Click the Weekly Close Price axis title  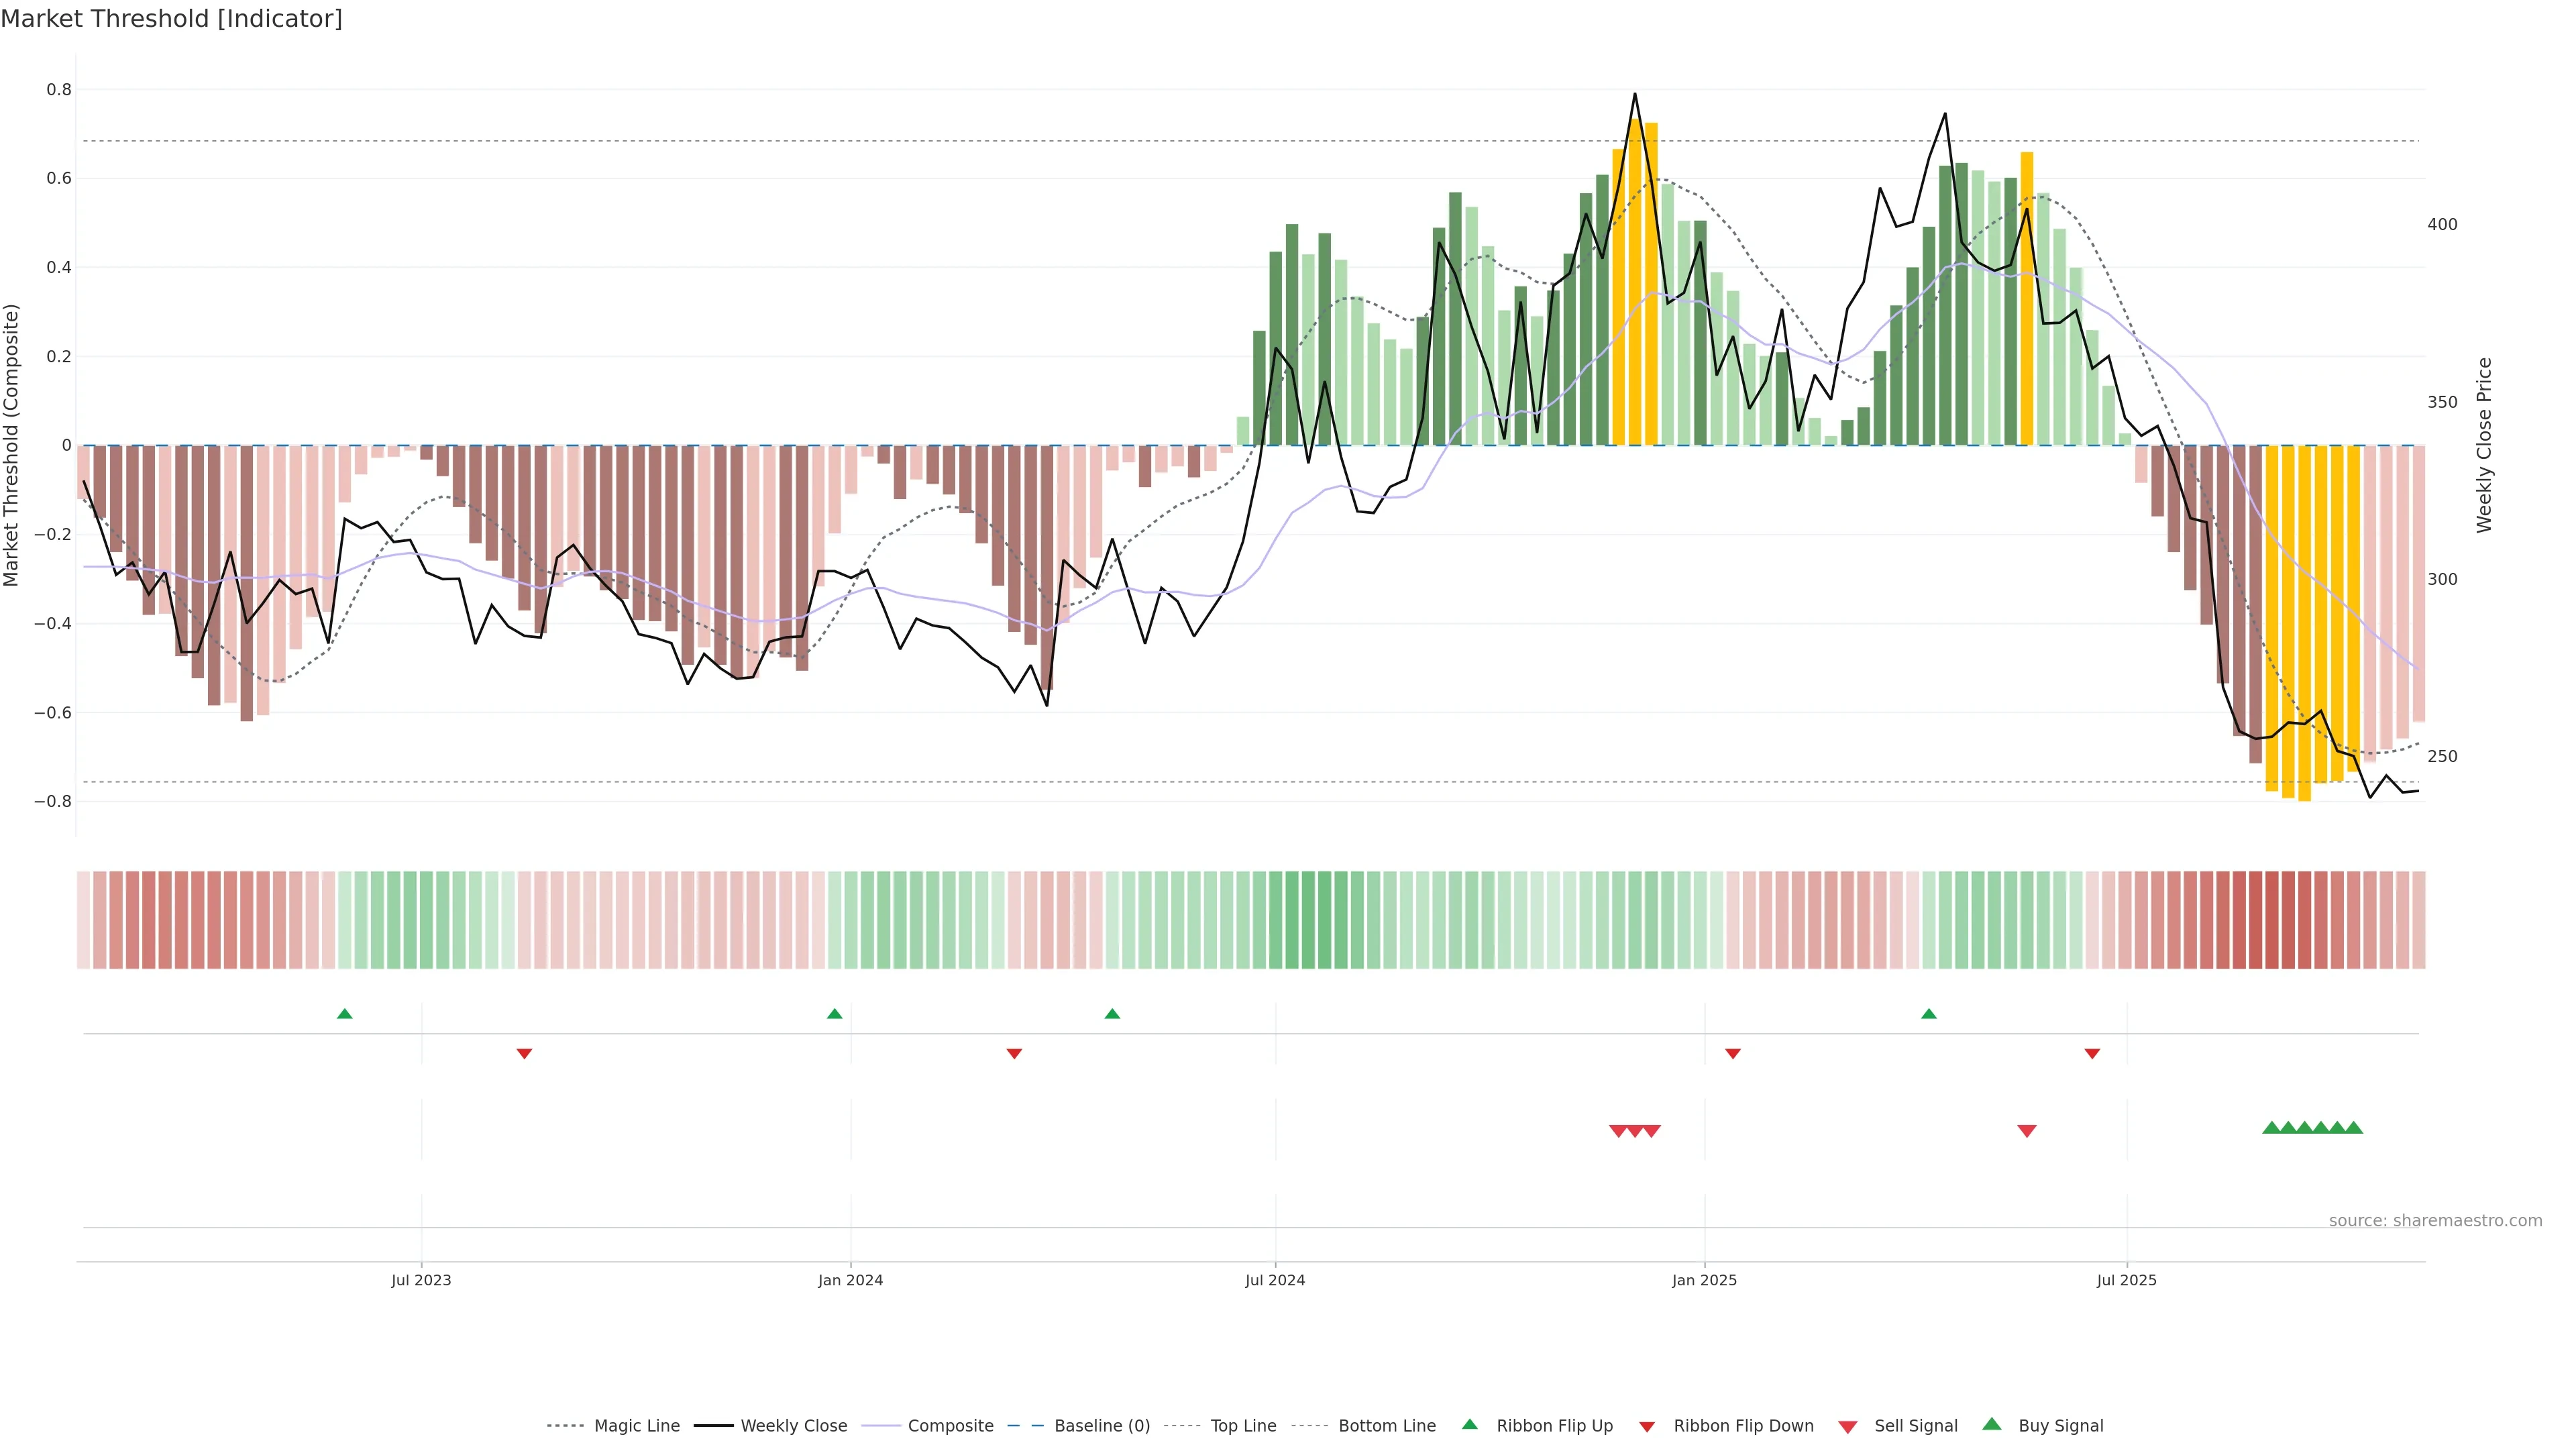click(2484, 445)
